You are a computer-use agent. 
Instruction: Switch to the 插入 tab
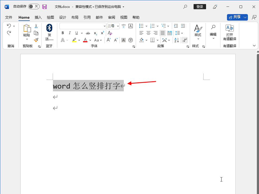click(x=38, y=17)
